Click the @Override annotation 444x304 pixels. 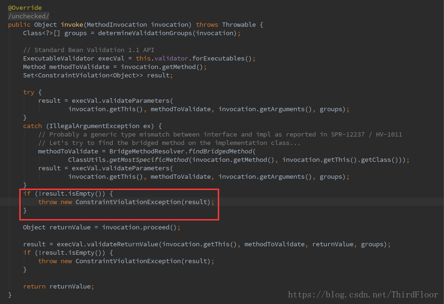point(25,8)
